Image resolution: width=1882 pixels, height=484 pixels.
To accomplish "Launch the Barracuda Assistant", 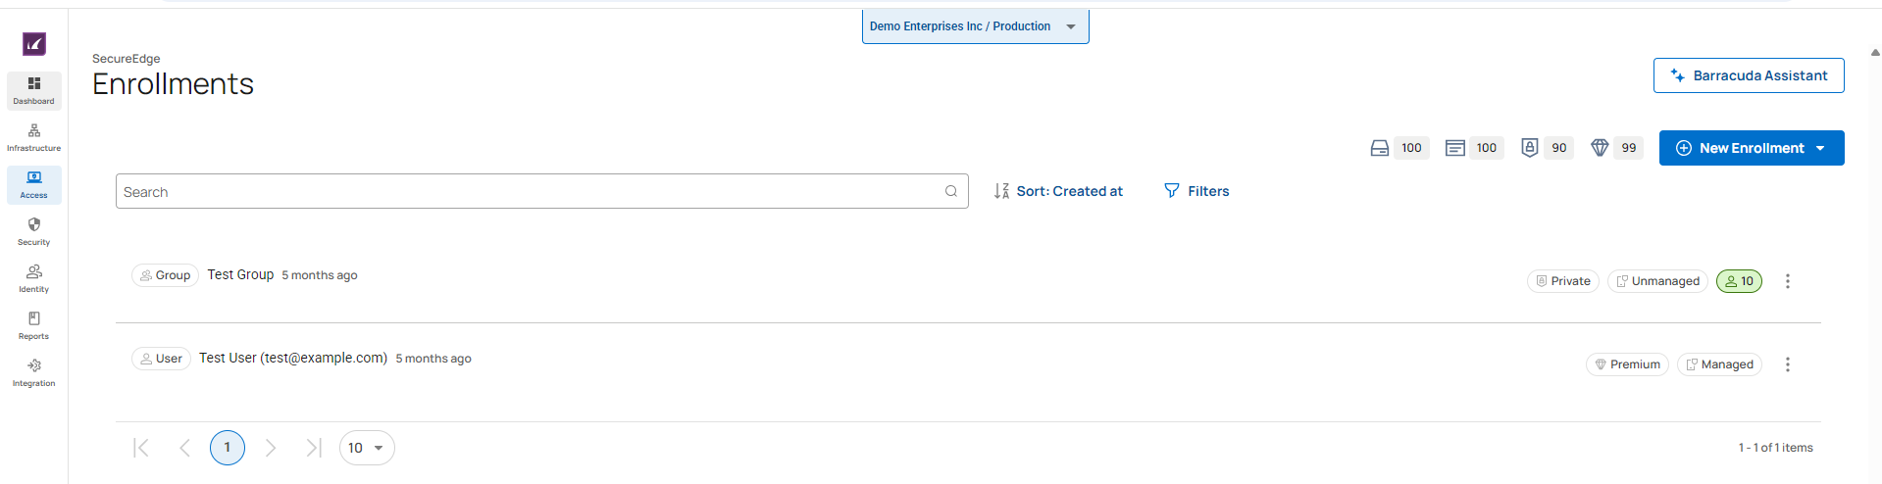I will click(1749, 75).
